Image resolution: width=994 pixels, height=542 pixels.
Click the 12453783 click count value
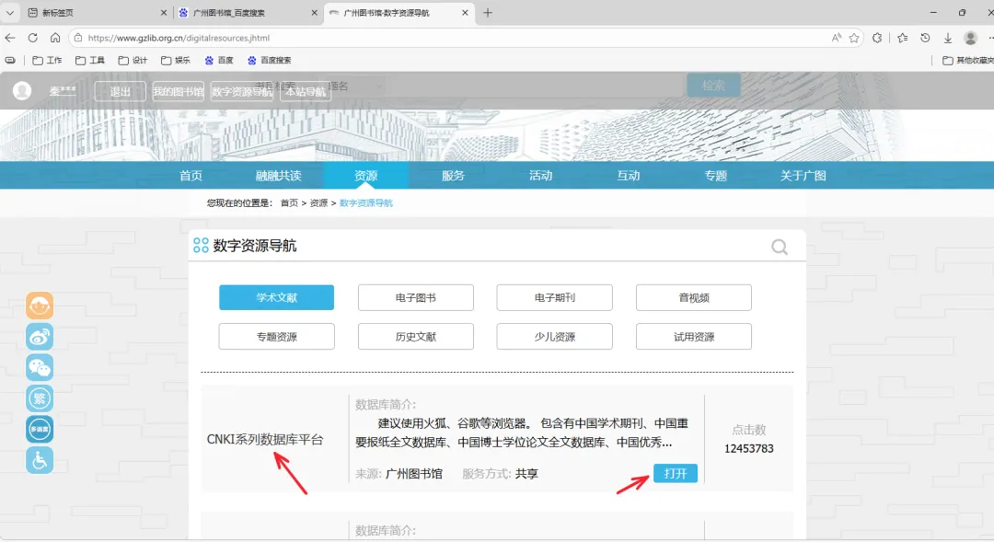[749, 449]
